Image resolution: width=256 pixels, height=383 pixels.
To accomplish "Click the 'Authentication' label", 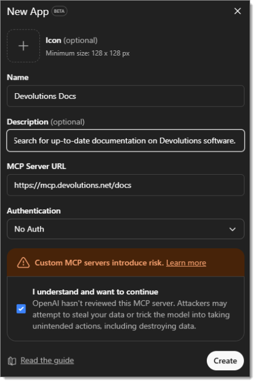I will [x=34, y=211].
